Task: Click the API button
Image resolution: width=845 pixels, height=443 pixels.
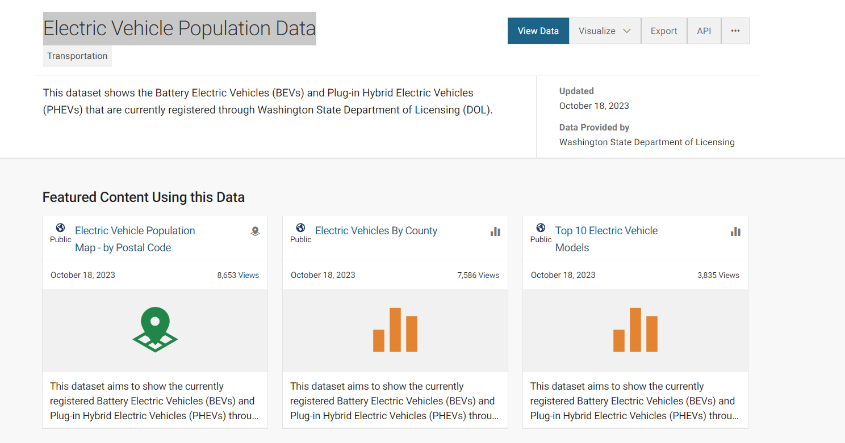Action: (704, 31)
